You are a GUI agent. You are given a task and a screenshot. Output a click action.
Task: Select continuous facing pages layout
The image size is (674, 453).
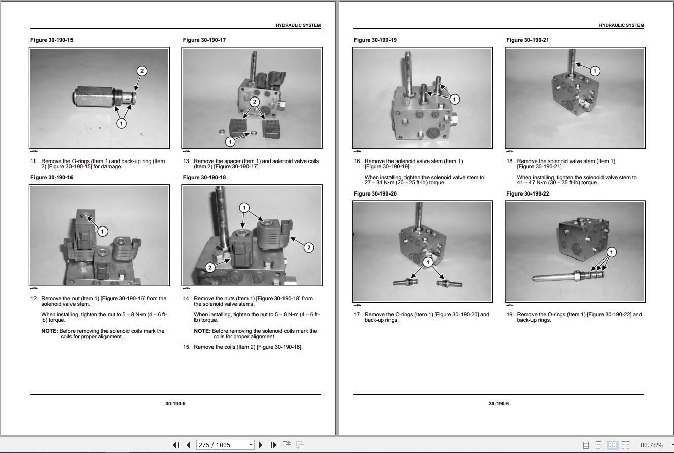tap(626, 445)
